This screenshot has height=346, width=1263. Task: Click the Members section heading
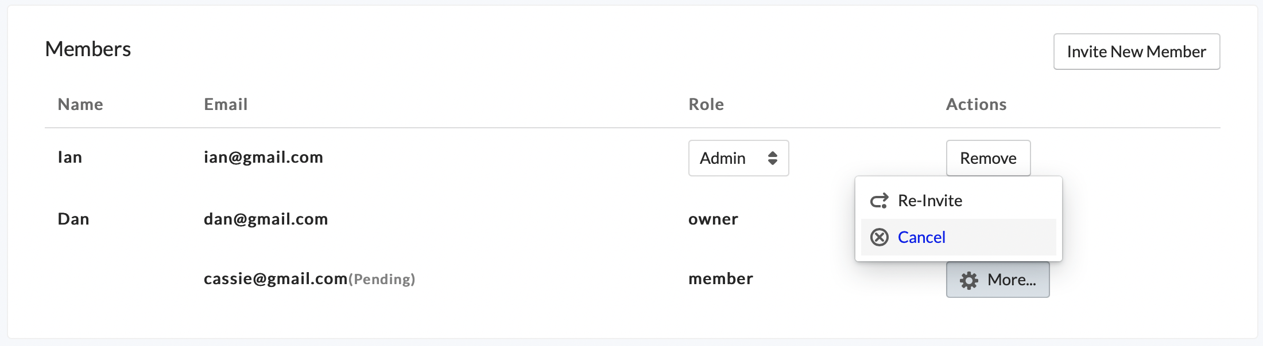click(x=88, y=49)
